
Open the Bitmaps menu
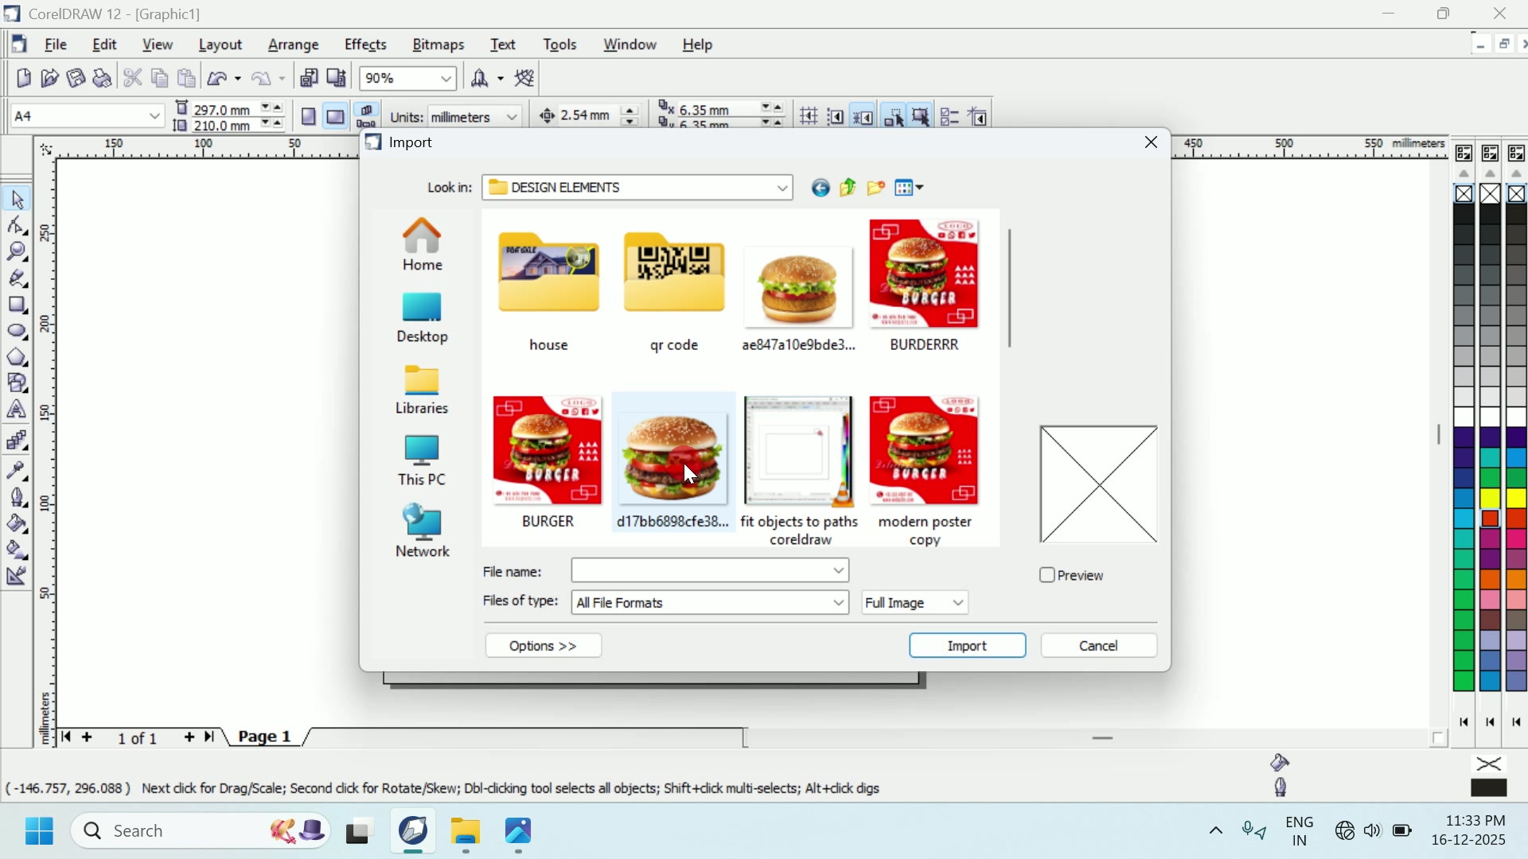439,45
